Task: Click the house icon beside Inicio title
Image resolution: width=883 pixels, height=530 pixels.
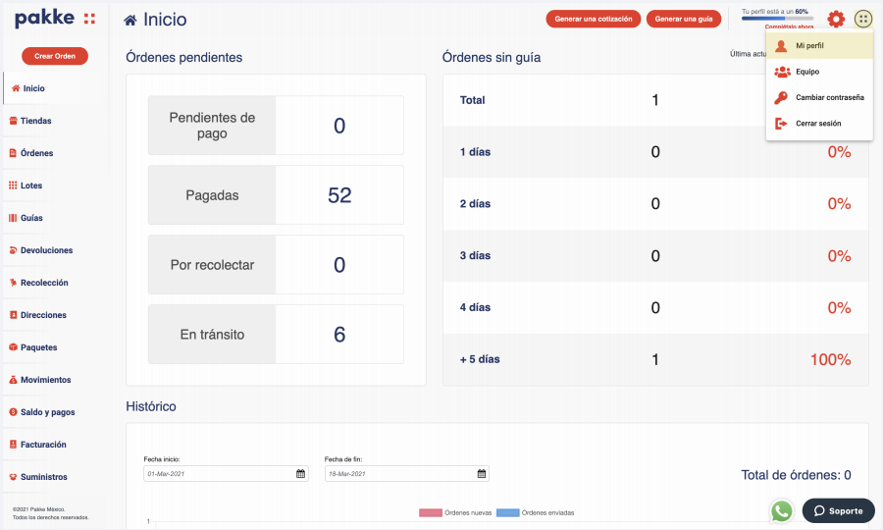Action: coord(130,20)
